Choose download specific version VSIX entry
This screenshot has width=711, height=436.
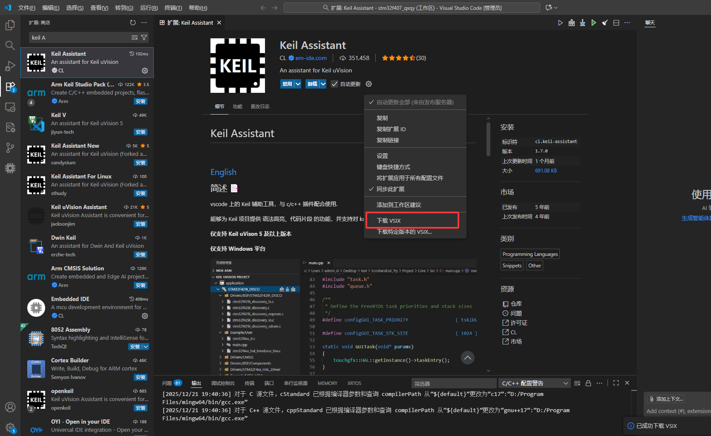(x=415, y=232)
